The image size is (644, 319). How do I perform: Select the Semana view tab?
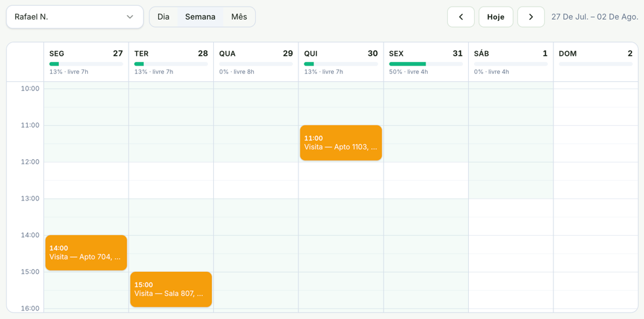tap(200, 17)
